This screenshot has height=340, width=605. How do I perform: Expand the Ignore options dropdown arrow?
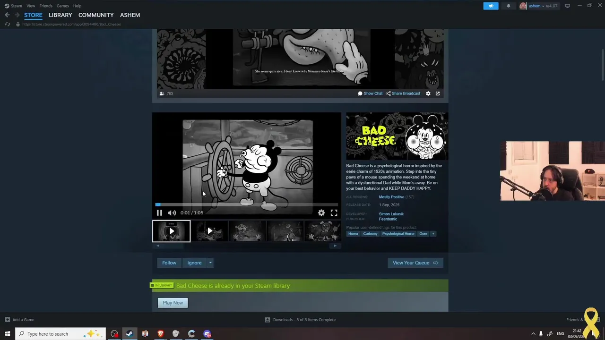pyautogui.click(x=210, y=263)
